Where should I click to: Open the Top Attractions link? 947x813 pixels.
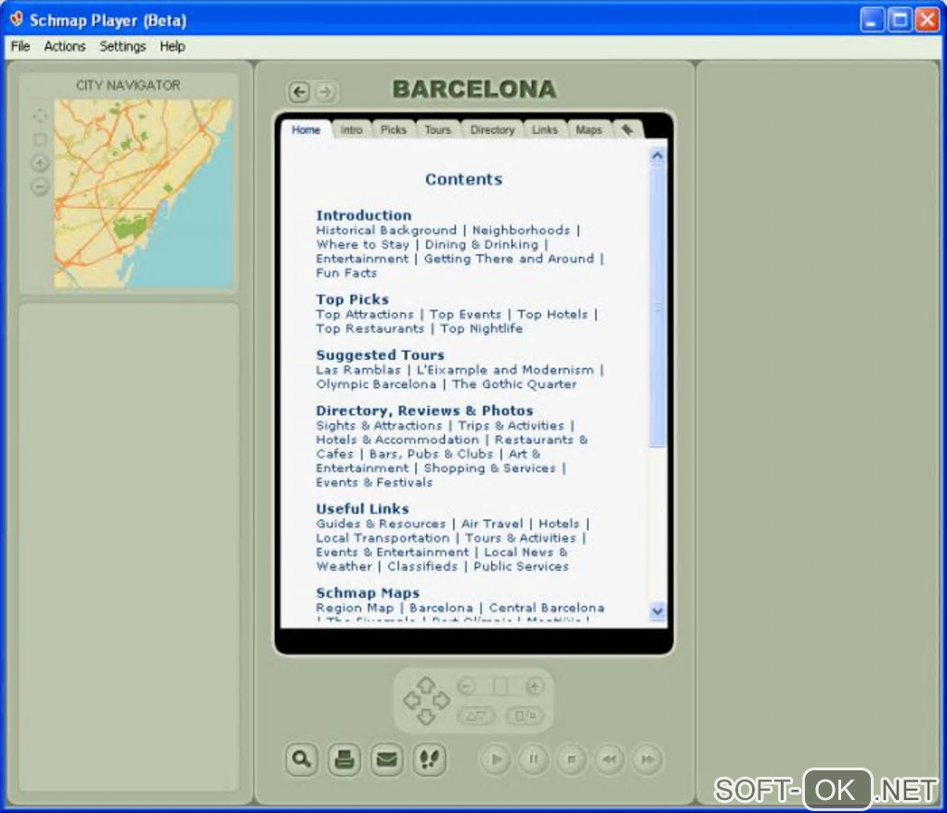point(365,315)
